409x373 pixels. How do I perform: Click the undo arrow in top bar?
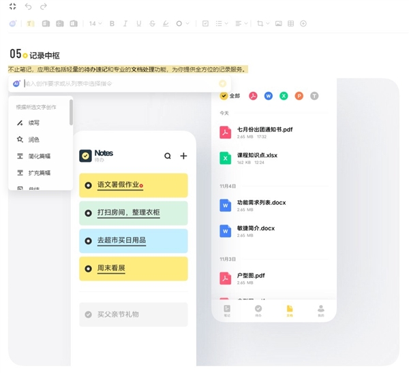(28, 6)
